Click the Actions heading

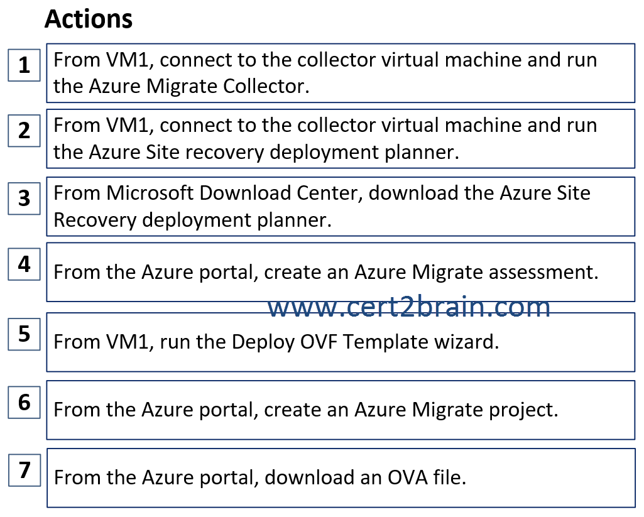(x=89, y=19)
